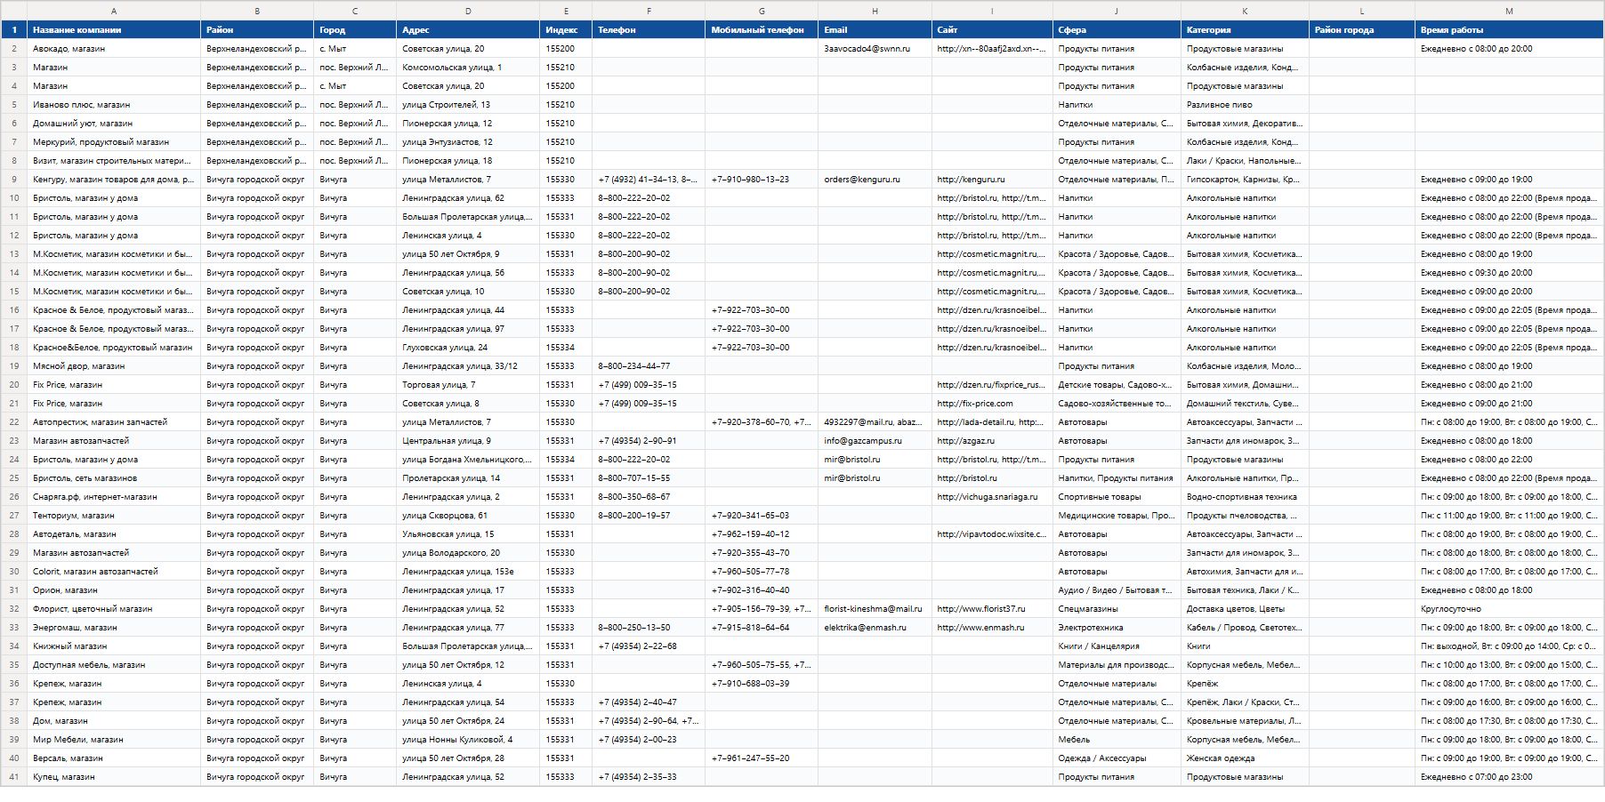Click "Colorit, магазин автозапчастей" cell

(114, 572)
